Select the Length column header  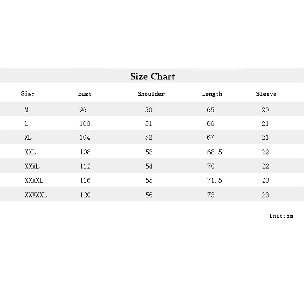tap(212, 94)
